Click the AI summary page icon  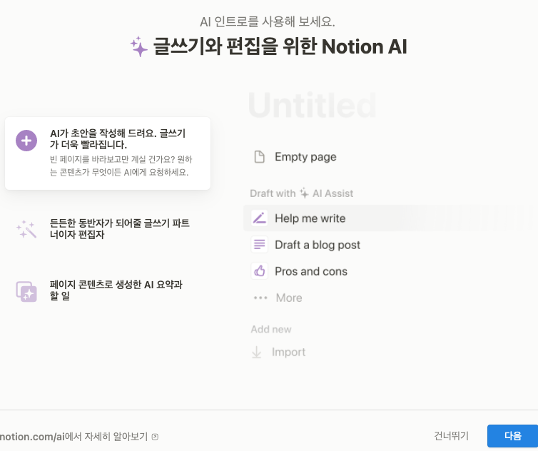tap(26, 290)
